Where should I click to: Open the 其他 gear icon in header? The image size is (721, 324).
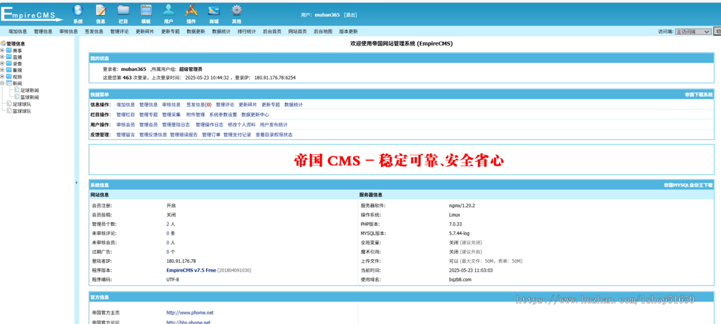[x=237, y=10]
